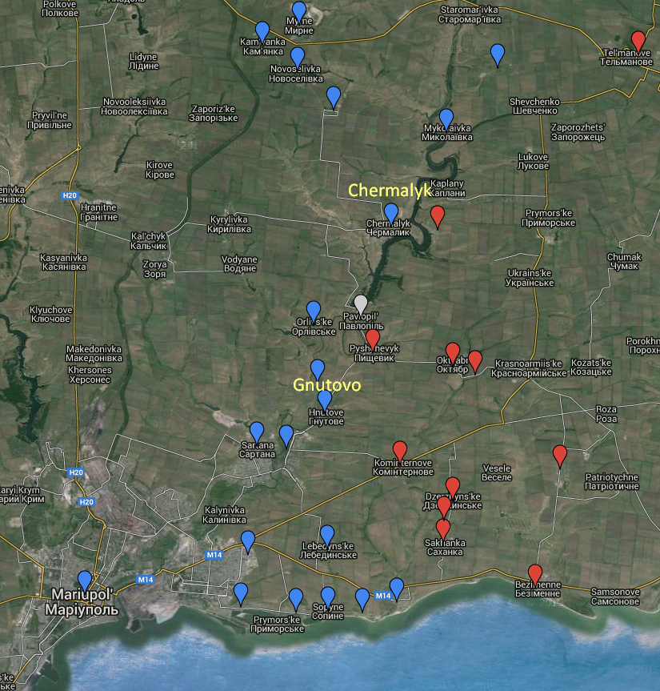The width and height of the screenshot is (660, 691).
Task: Click the blue pin near Mariupol
Action: pyautogui.click(x=82, y=577)
